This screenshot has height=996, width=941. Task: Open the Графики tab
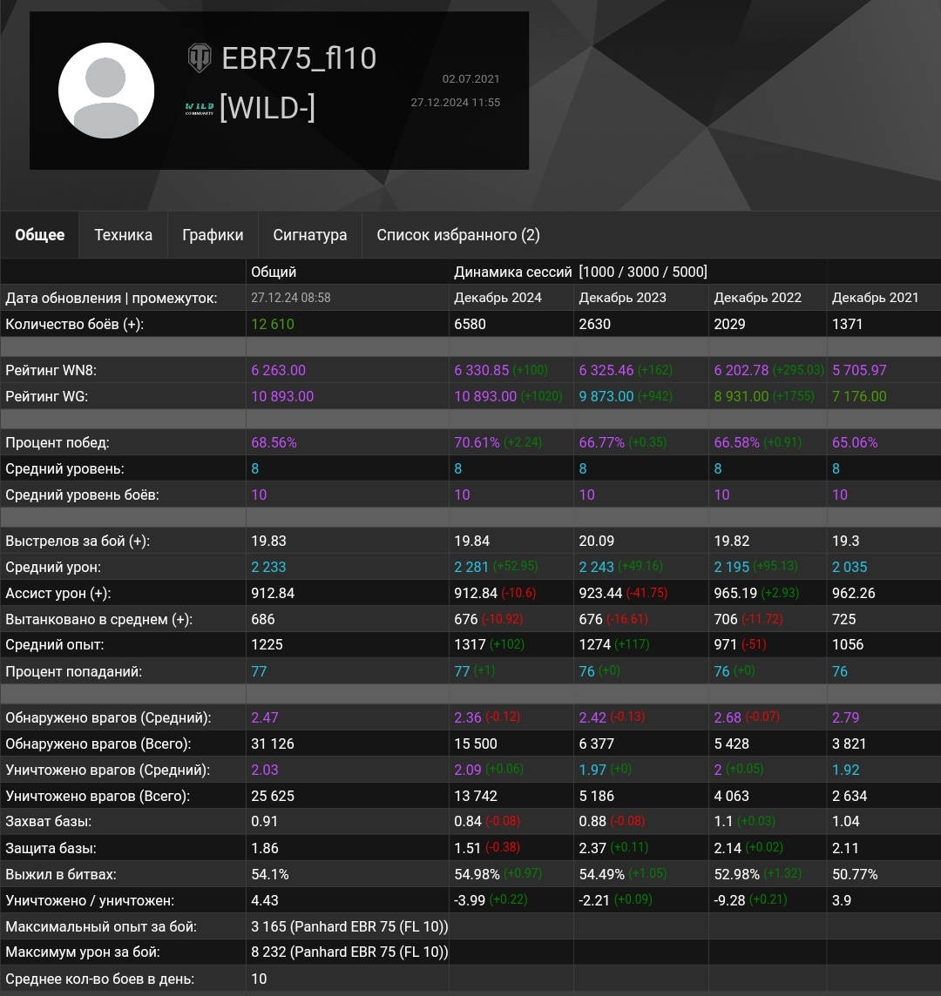click(213, 235)
